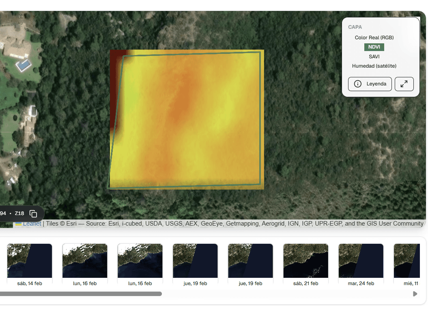The width and height of the screenshot is (428, 309).
Task: Switch to the SAVI layer
Action: tap(374, 56)
